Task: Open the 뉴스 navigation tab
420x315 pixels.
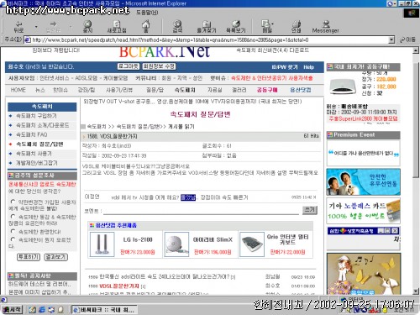Action: tap(40, 90)
